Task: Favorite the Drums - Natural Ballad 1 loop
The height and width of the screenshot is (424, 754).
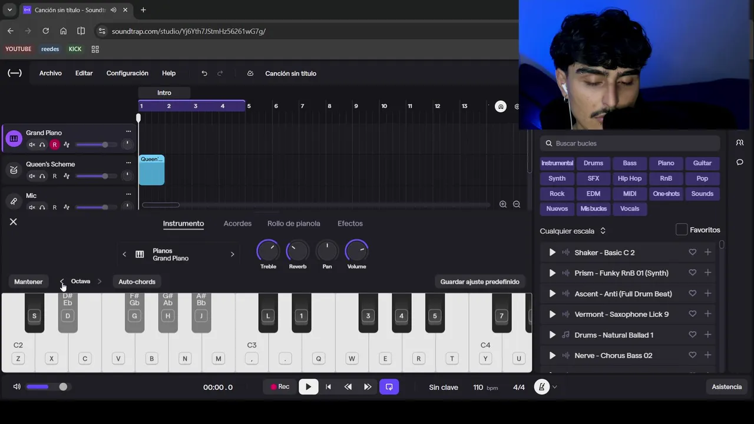Action: tap(693, 334)
